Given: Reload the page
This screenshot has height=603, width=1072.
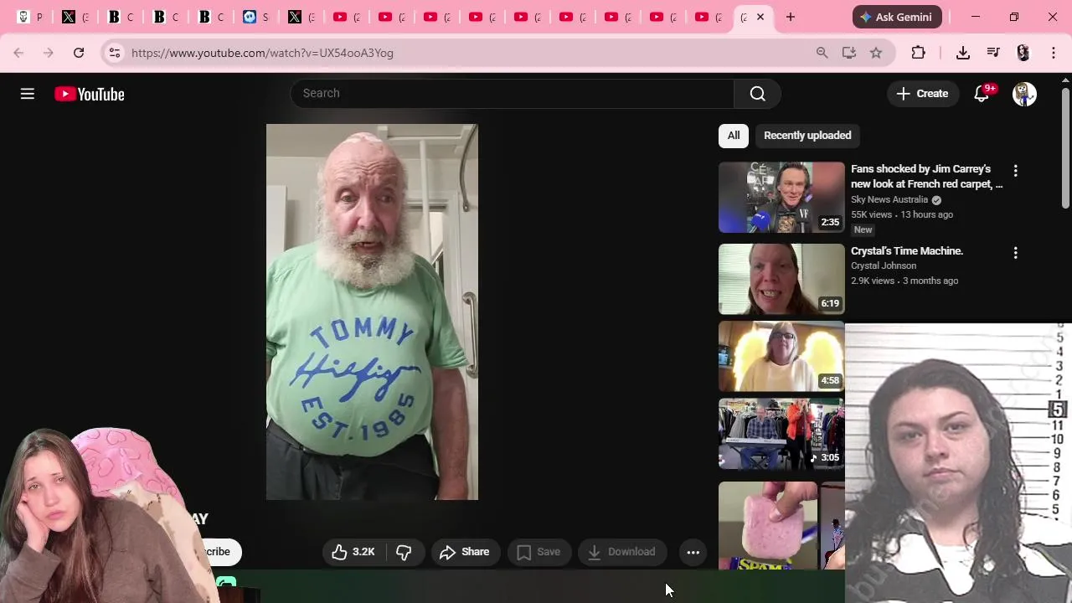Looking at the screenshot, I should point(79,53).
